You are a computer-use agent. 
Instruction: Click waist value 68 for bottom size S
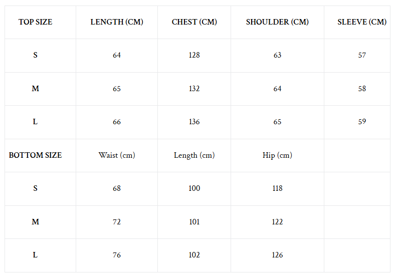[117, 188]
